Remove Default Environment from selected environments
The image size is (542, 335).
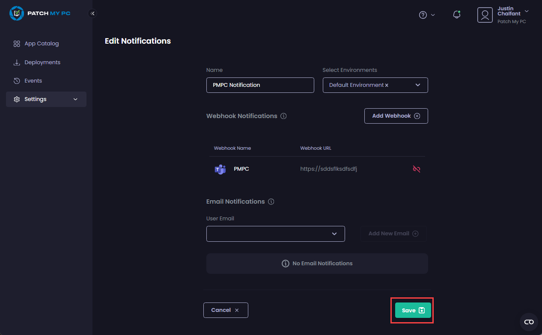pyautogui.click(x=387, y=85)
